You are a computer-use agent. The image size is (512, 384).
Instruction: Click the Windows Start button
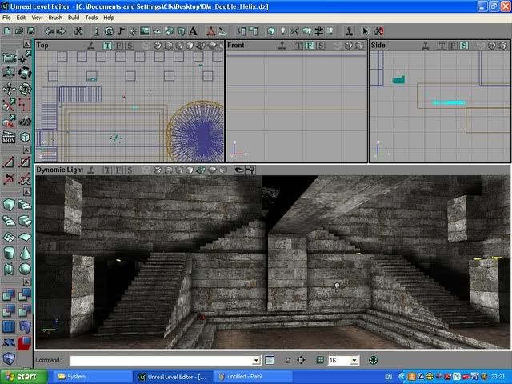pyautogui.click(x=21, y=376)
